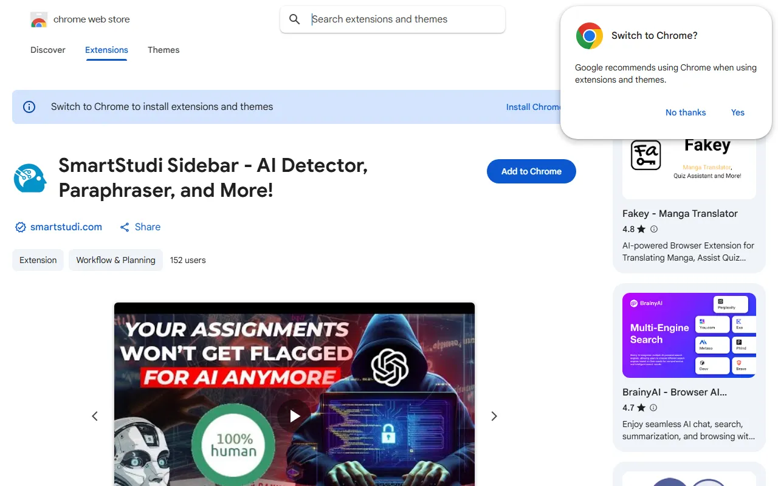Open the Workflow & Planning category chip
The image size is (778, 486).
115,260
